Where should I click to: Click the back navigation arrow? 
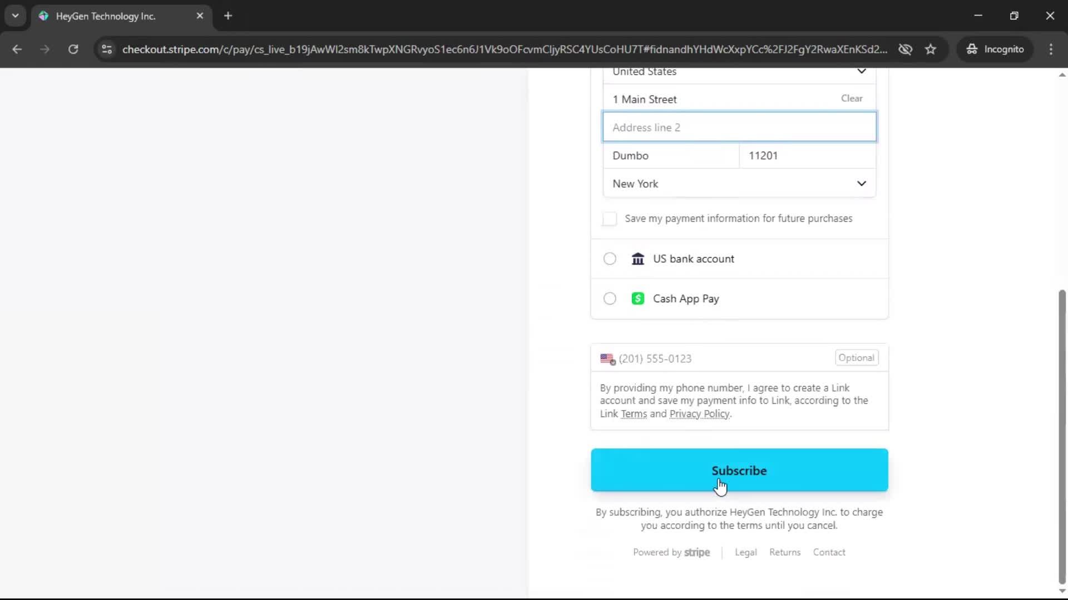17,49
